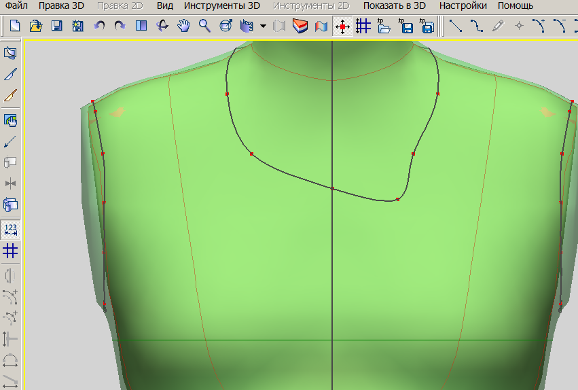Open the Показать в 3D menu
The height and width of the screenshot is (390, 578).
394,6
